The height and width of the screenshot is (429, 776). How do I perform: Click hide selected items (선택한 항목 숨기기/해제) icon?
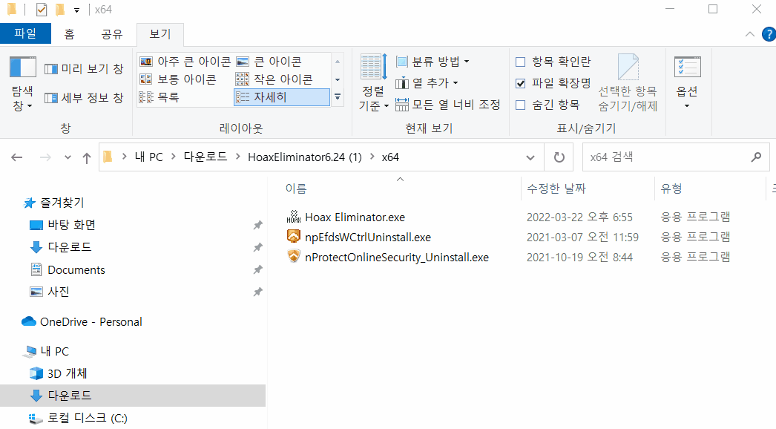tap(628, 67)
